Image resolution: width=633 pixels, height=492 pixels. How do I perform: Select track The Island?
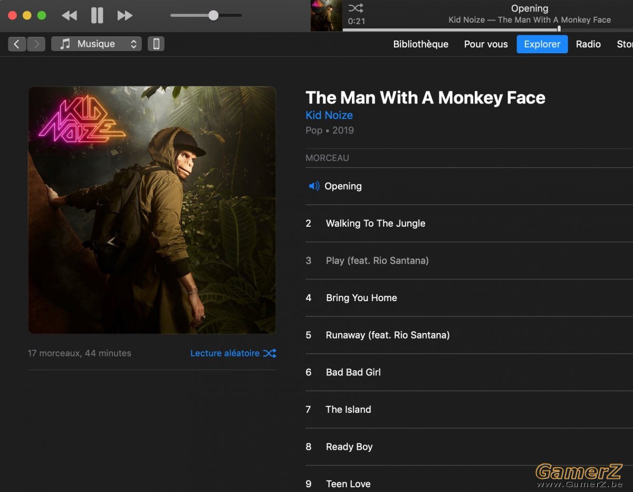click(x=469, y=409)
